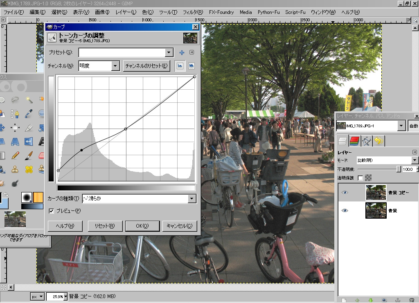Open the プリセット preset dropdown
The height and width of the screenshot is (303, 419).
(169, 52)
